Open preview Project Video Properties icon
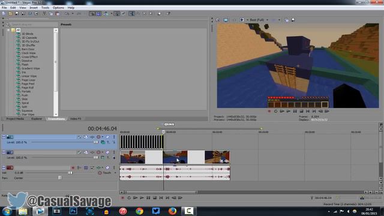The height and width of the screenshot is (216, 384). 217,20
